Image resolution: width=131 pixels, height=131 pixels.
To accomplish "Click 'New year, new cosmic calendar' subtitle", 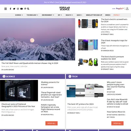I will coord(14,66).
